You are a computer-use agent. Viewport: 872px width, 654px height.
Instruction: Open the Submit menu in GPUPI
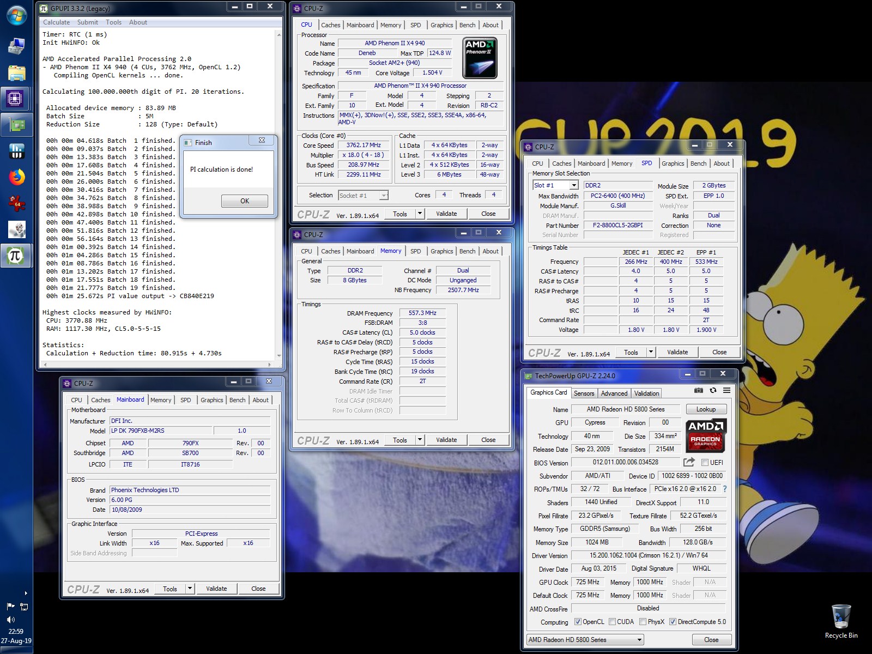point(88,22)
